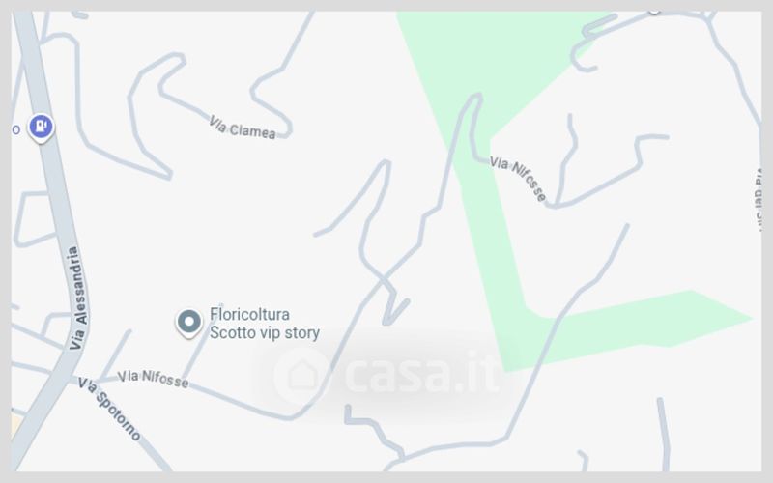Viewport: 773px width, 483px height.
Task: Click the partially visible pin at top right
Action: click(x=654, y=11)
